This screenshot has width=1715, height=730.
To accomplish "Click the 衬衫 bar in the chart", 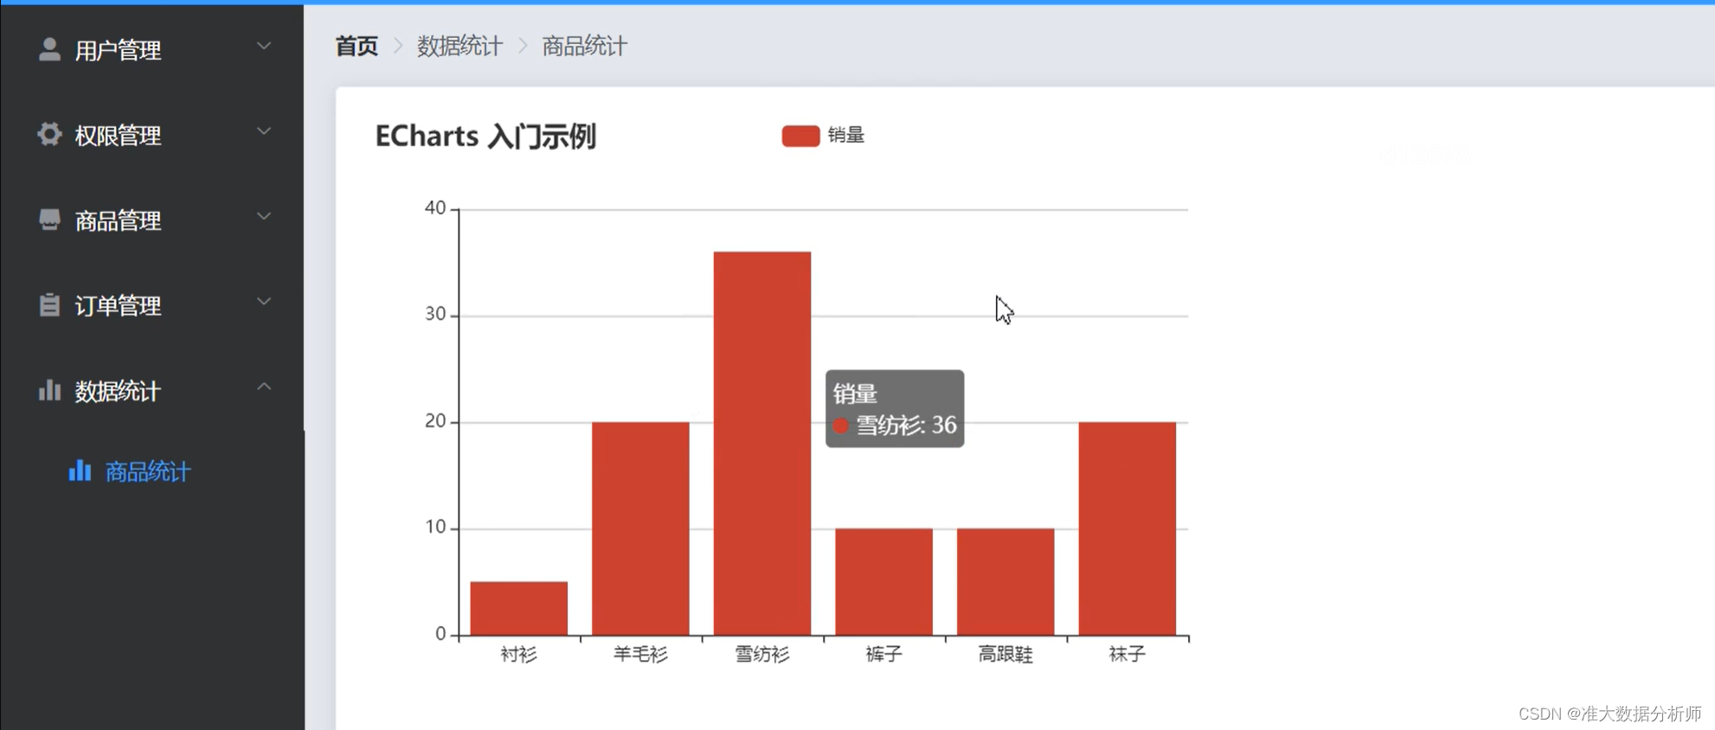I will click(519, 608).
